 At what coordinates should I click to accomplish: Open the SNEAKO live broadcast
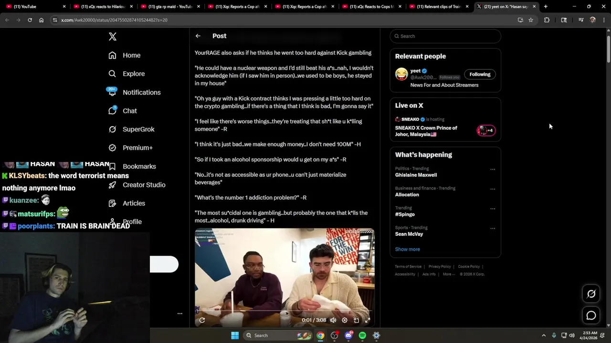click(445, 127)
